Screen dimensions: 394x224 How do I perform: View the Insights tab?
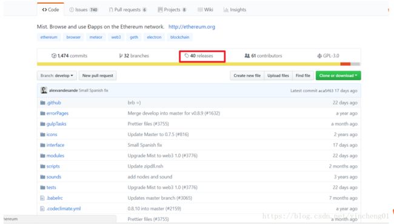click(235, 10)
